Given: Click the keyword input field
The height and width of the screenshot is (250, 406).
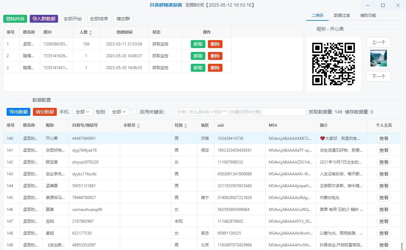Looking at the screenshot, I should 240,112.
